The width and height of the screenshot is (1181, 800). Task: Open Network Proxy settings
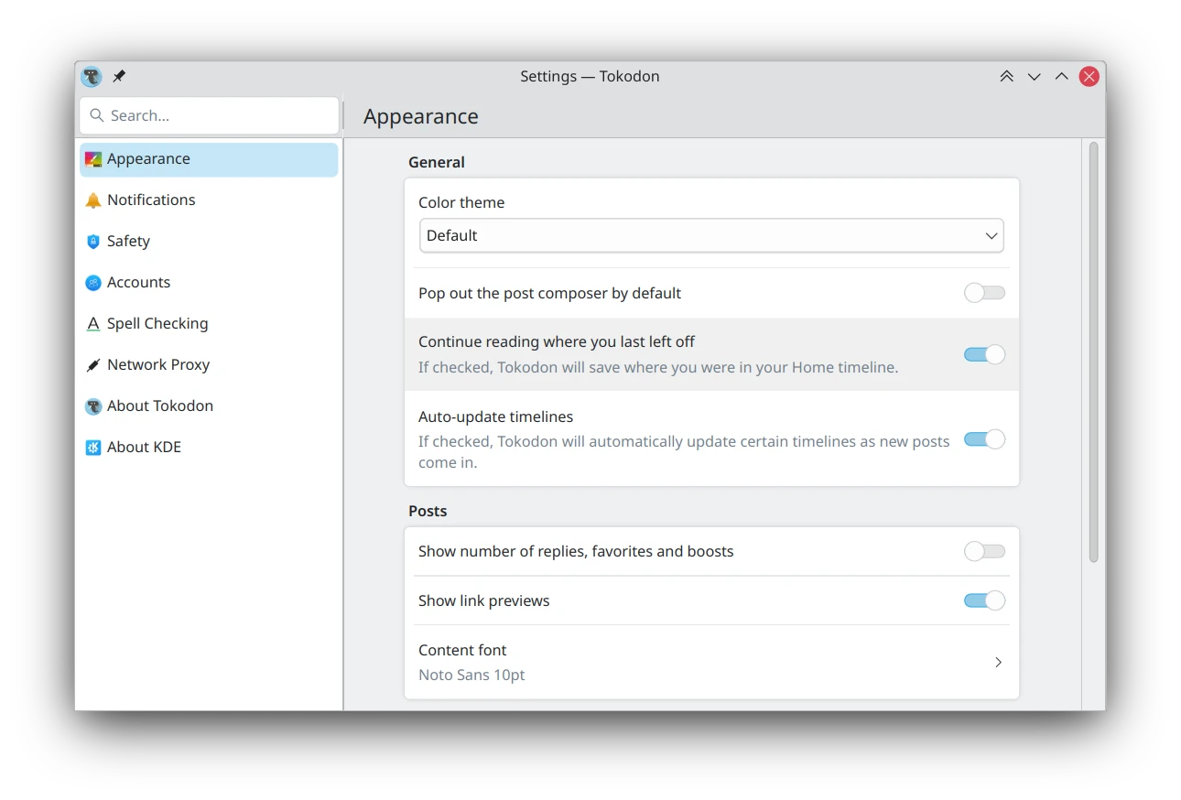coord(209,365)
